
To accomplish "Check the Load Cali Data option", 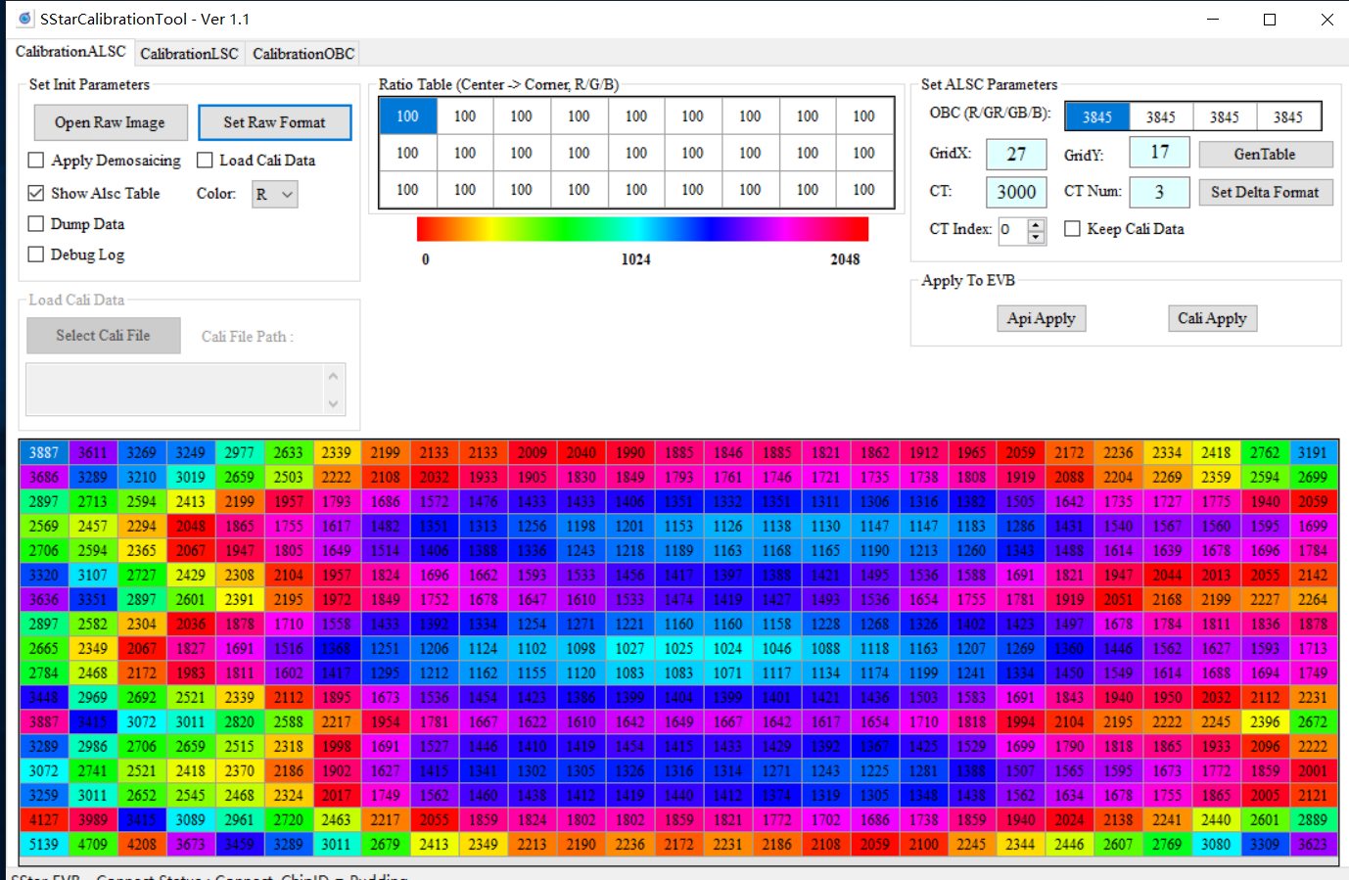I will coord(204,160).
